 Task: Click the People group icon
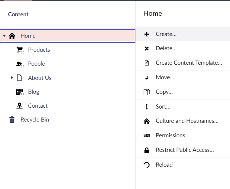click(20, 64)
